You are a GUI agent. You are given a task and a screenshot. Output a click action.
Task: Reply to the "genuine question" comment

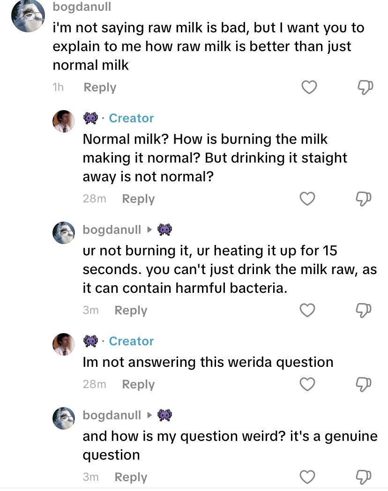(131, 477)
